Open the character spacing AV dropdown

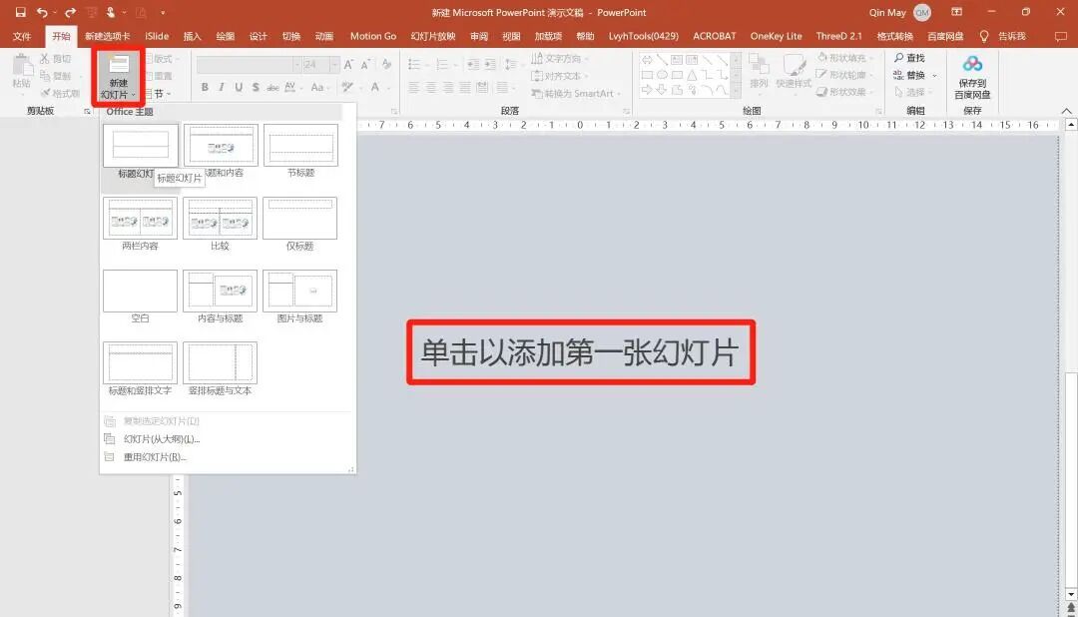[292, 87]
